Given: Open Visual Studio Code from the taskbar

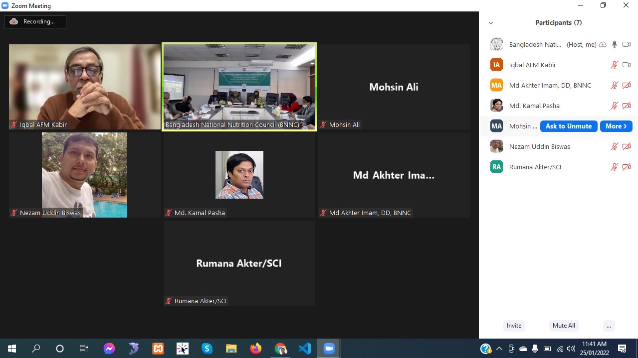Looking at the screenshot, I should tap(304, 349).
